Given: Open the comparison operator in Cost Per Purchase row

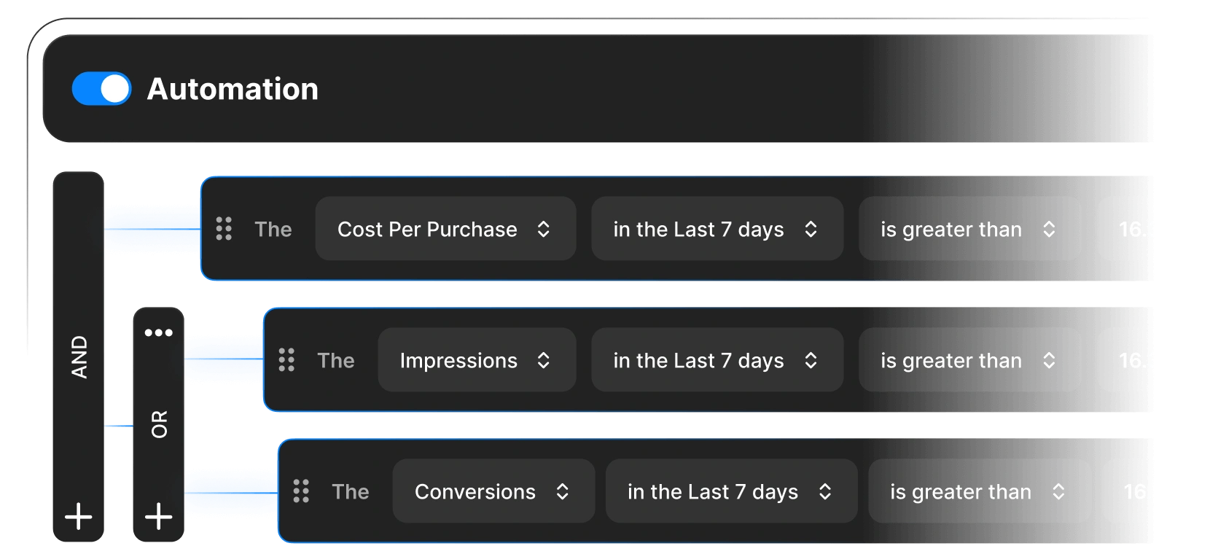Looking at the screenshot, I should point(969,229).
